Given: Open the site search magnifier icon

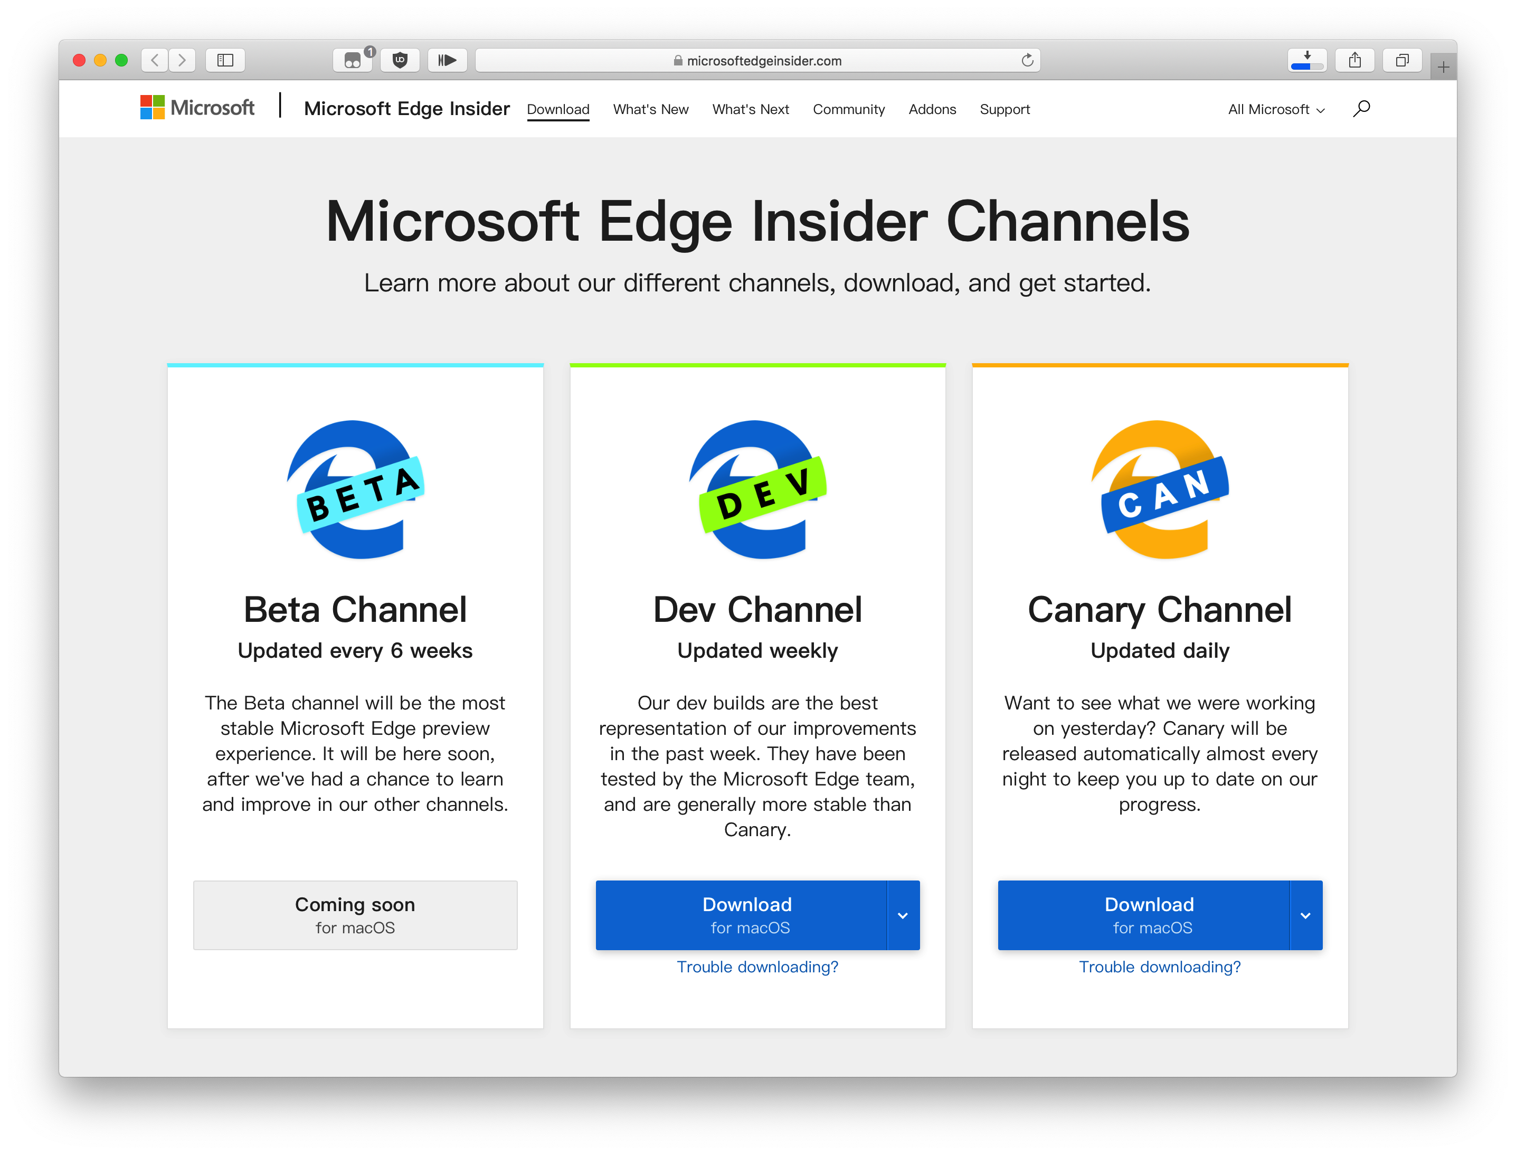Looking at the screenshot, I should coord(1361,109).
